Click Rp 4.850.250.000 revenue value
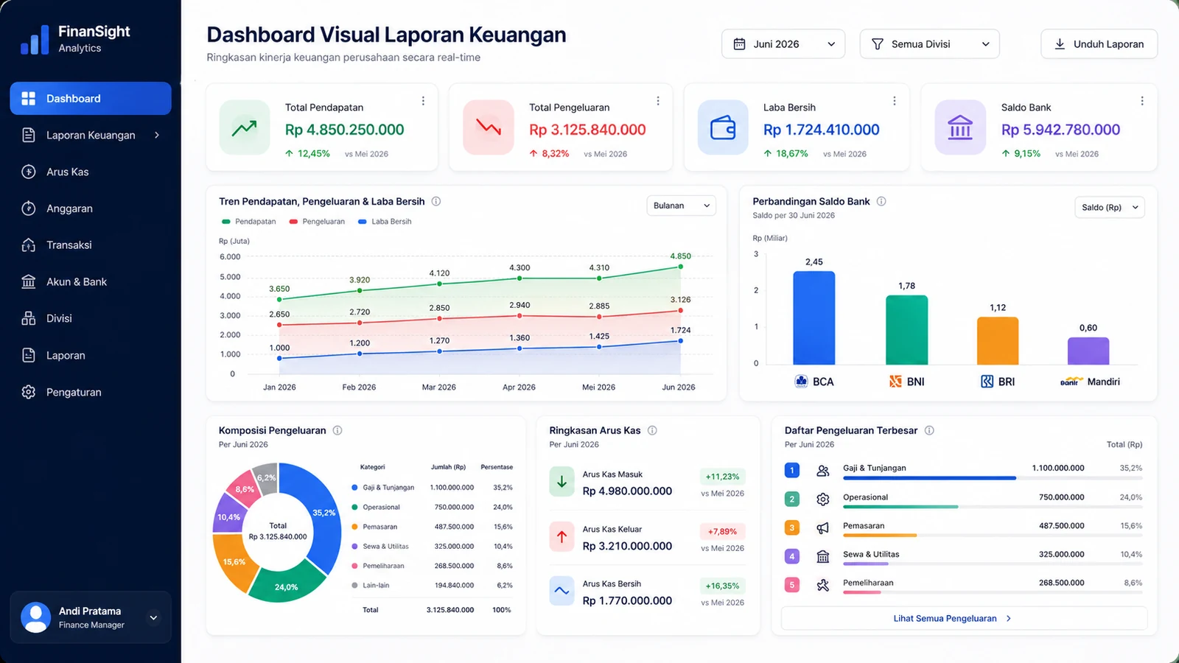Viewport: 1179px width, 663px height. tap(344, 130)
